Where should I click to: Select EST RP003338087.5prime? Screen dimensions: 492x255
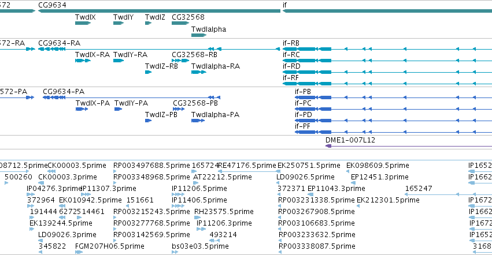coord(317,247)
